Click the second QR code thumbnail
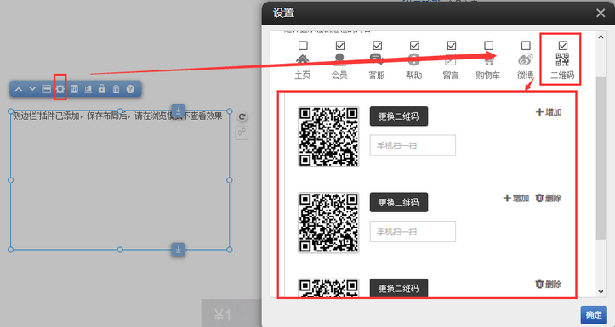This screenshot has width=615, height=327. pos(328,223)
